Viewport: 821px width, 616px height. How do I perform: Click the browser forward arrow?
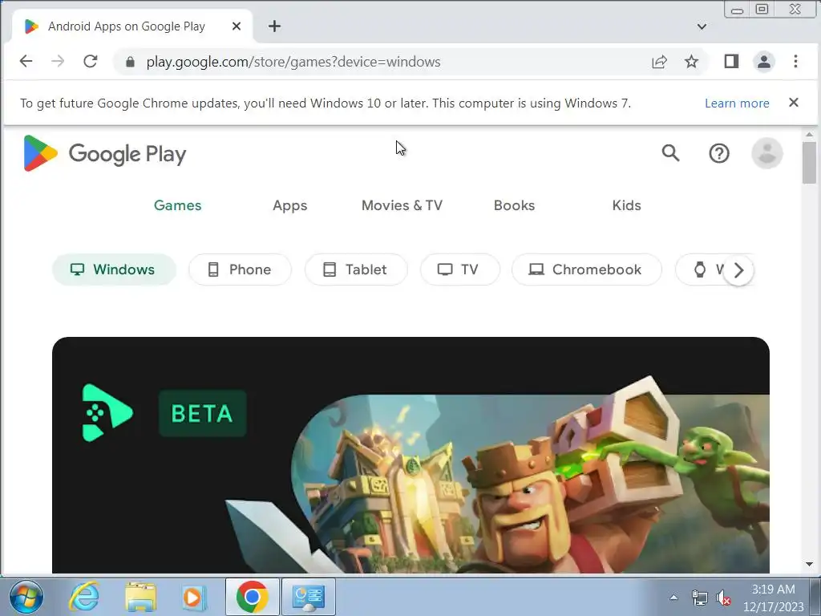click(x=58, y=61)
